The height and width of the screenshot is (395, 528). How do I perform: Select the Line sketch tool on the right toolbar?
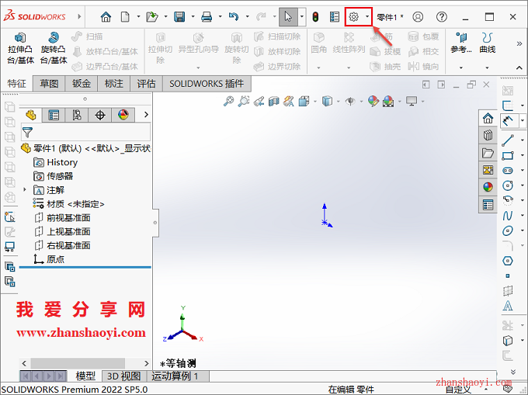[508, 140]
